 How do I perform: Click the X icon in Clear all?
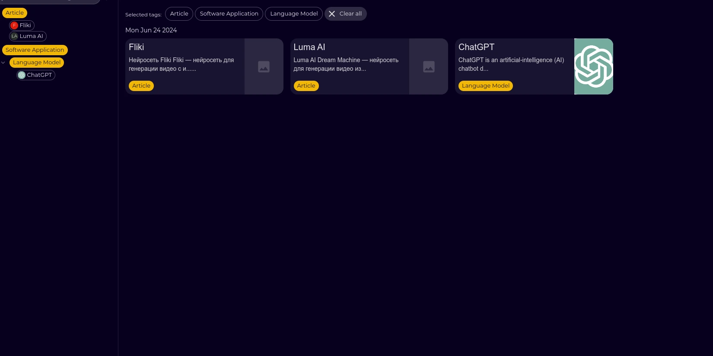tap(332, 14)
